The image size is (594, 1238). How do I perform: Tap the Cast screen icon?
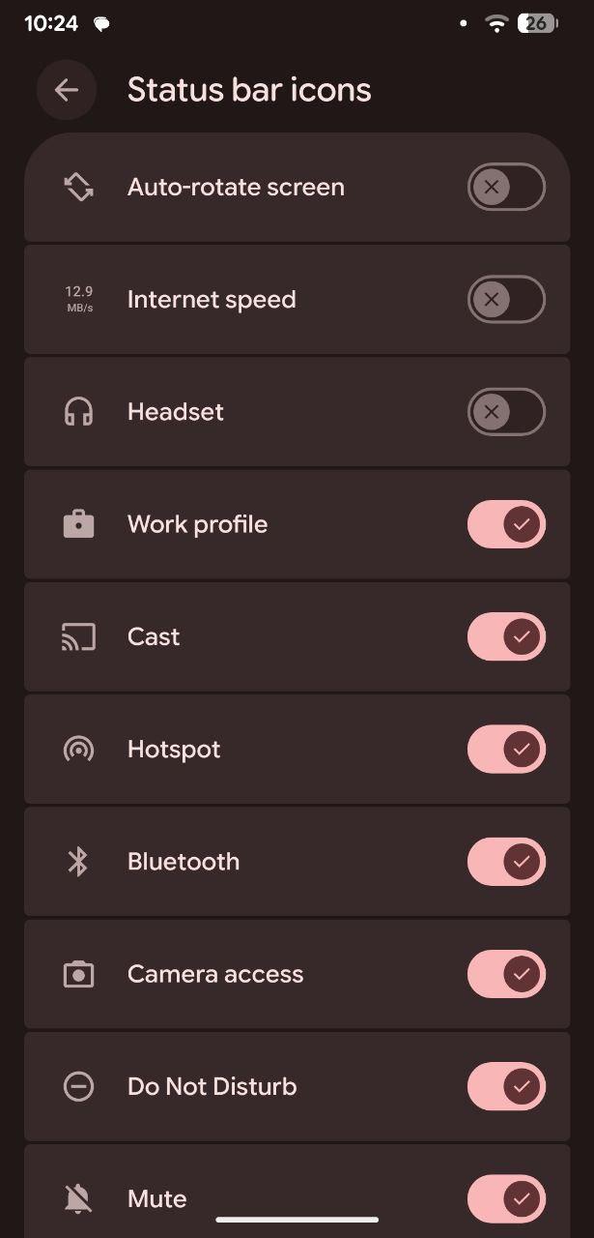(78, 636)
